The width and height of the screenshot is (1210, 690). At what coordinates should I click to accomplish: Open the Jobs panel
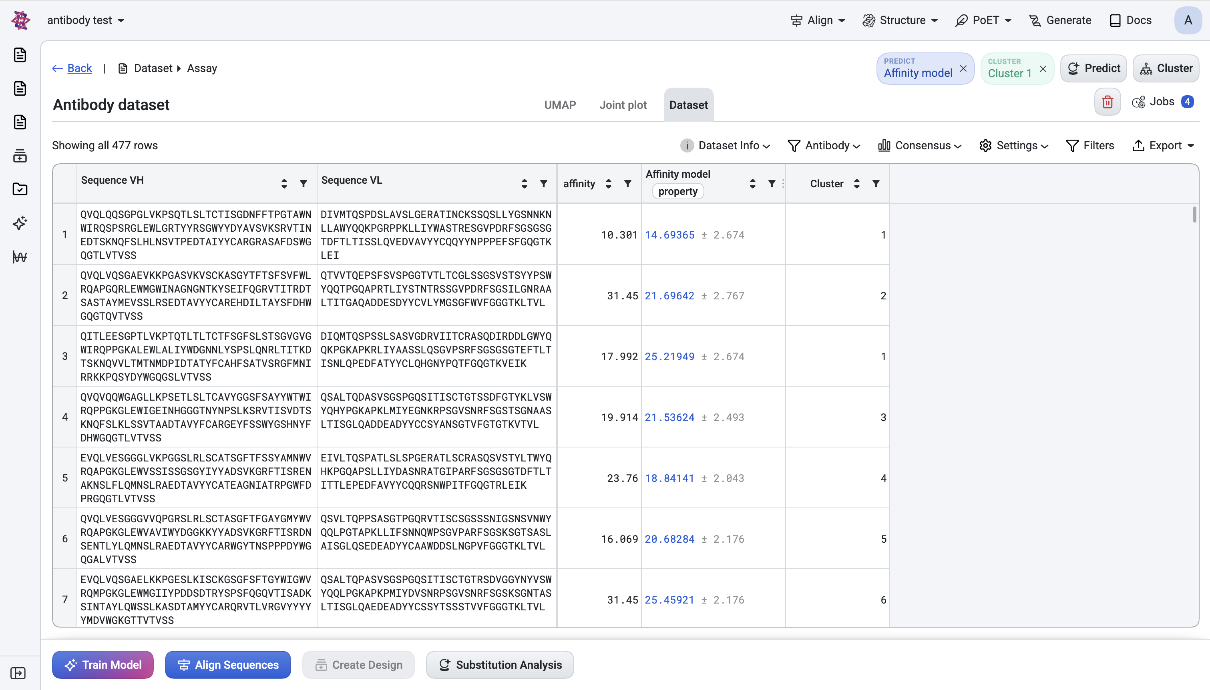(1162, 102)
